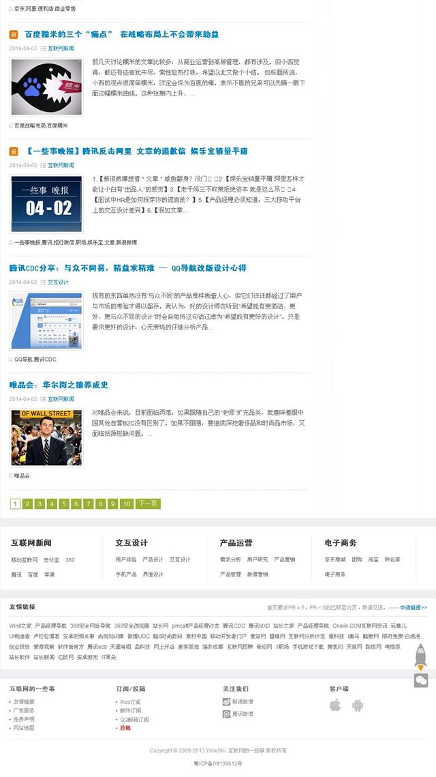
Task: Go to pagination page 10
Action: point(127,504)
